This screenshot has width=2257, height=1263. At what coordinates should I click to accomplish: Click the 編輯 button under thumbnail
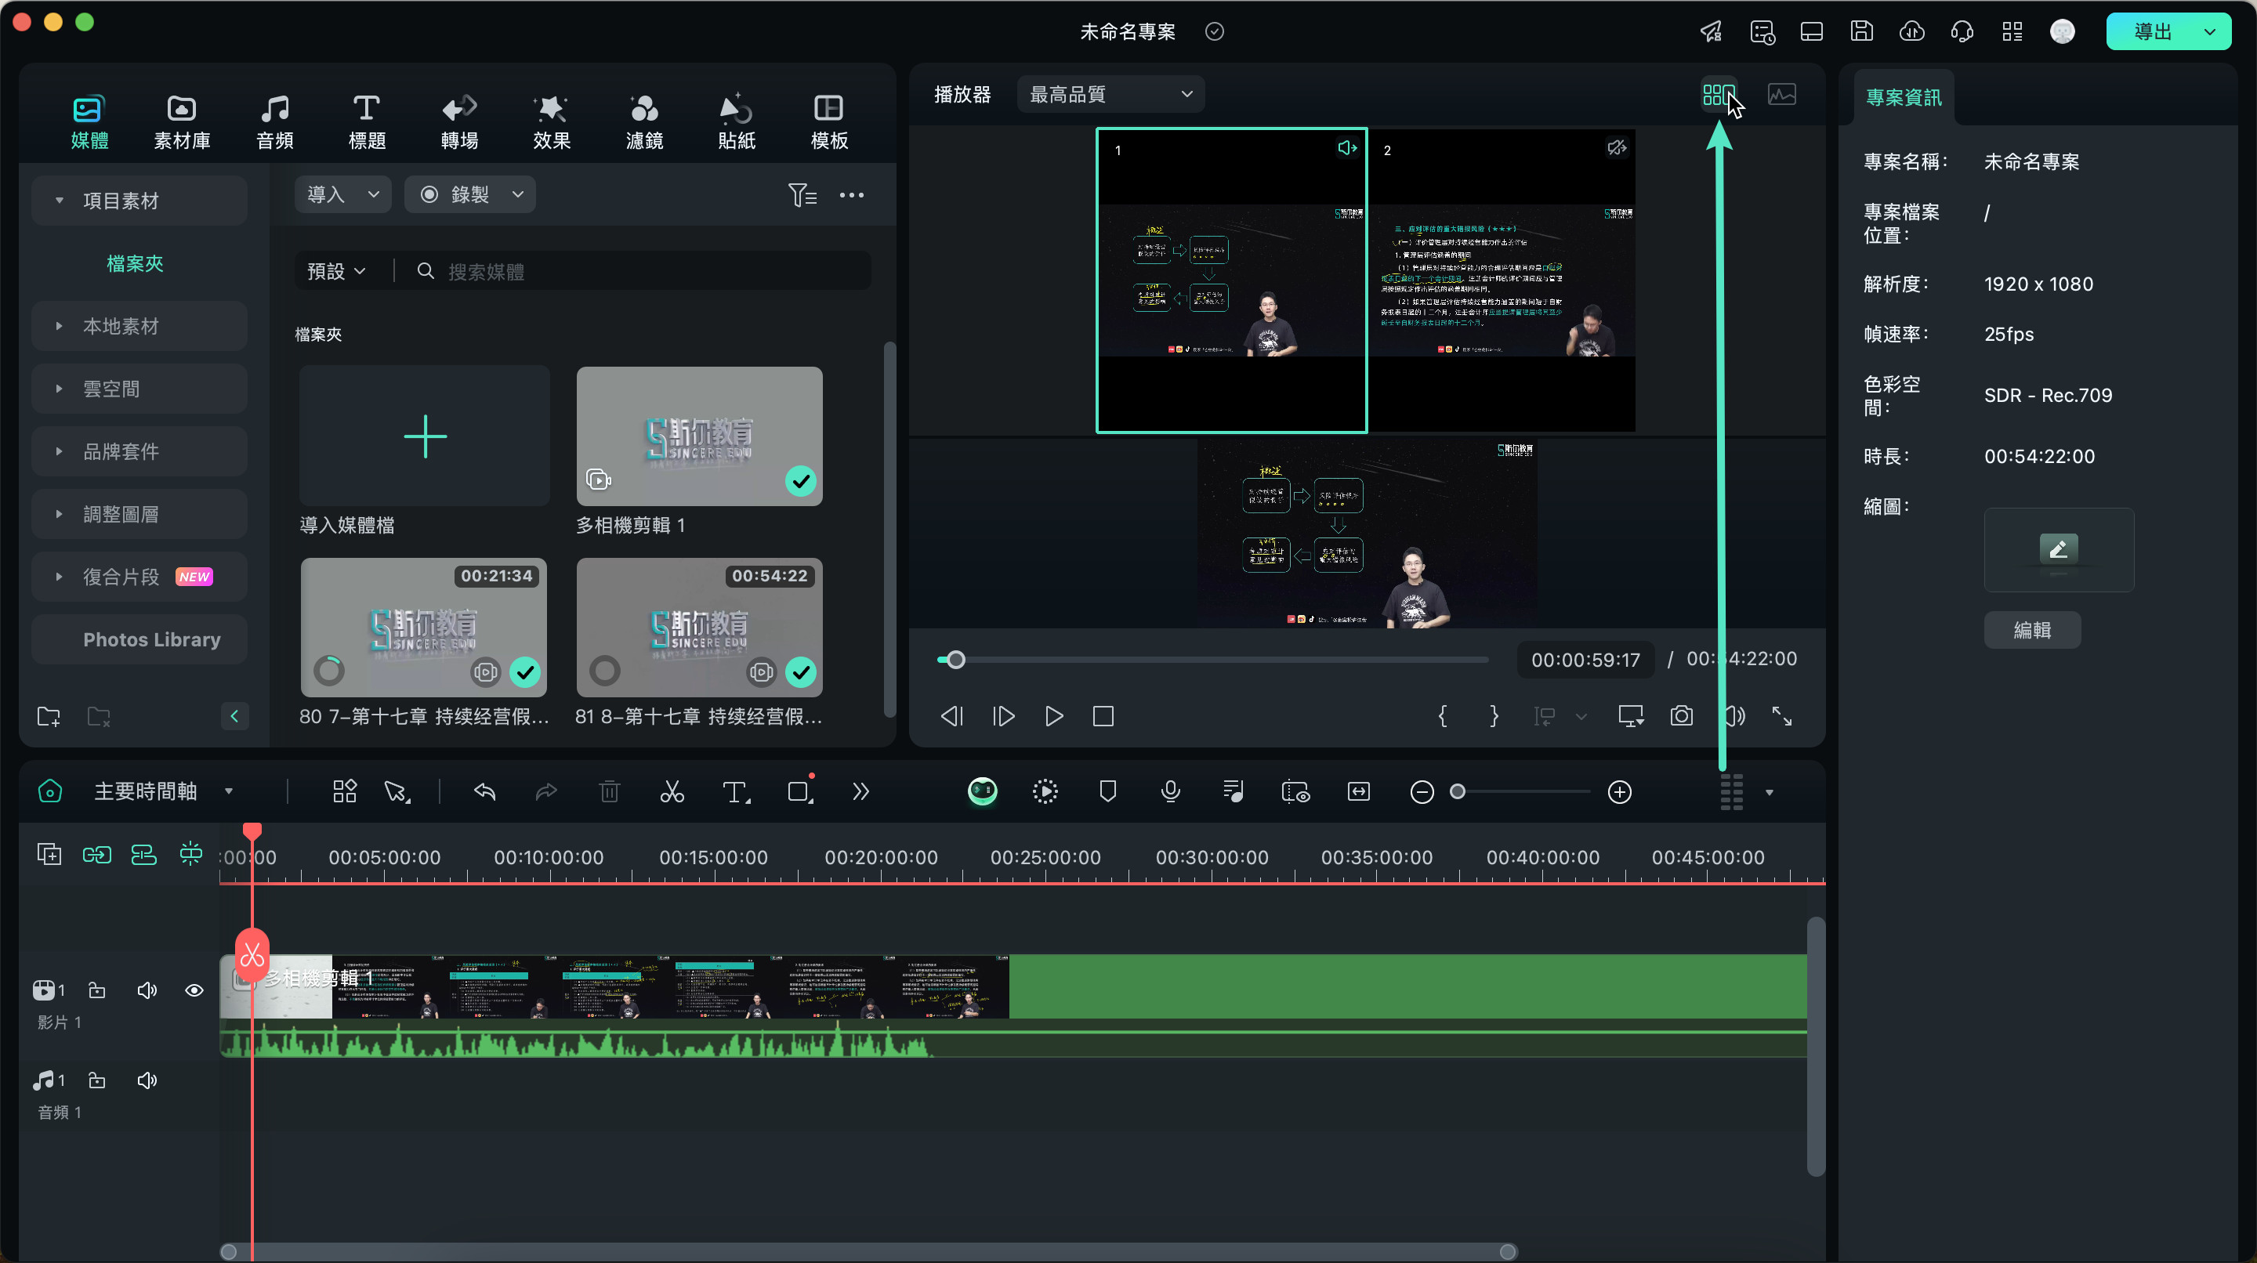2033,630
